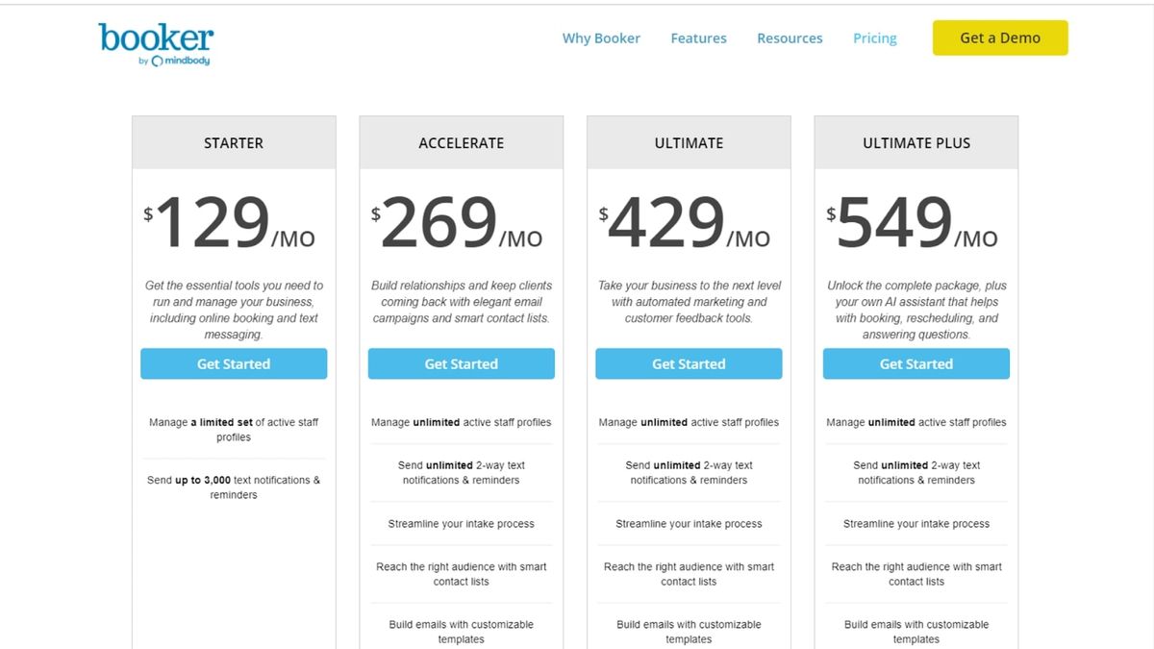Screen dimensions: 1154x649
Task: Open the Features menu
Action: point(698,38)
